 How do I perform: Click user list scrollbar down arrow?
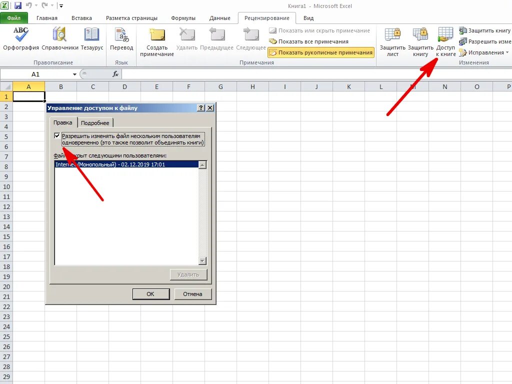pos(202,260)
